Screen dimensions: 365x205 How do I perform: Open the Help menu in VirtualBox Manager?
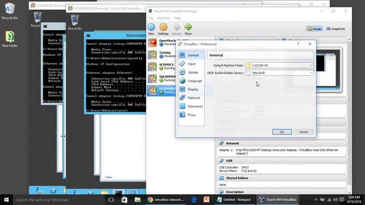pyautogui.click(x=177, y=18)
